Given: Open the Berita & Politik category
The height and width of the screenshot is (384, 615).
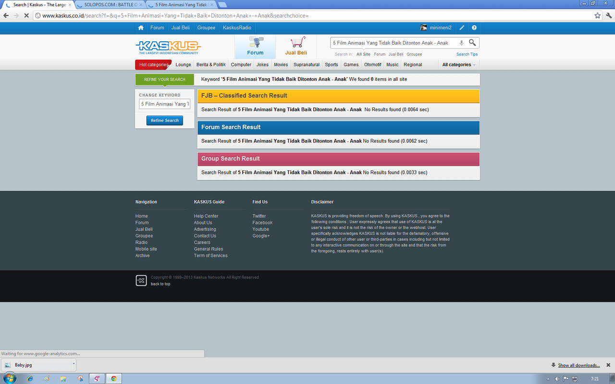Looking at the screenshot, I should coord(211,64).
